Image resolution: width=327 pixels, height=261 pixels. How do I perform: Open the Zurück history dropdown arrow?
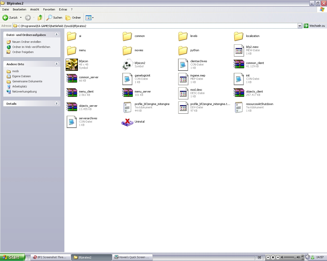pyautogui.click(x=21, y=18)
